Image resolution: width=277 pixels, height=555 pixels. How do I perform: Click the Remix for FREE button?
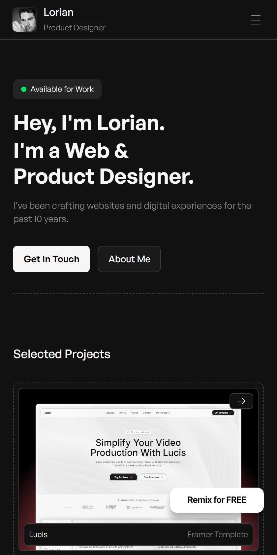[x=217, y=500]
